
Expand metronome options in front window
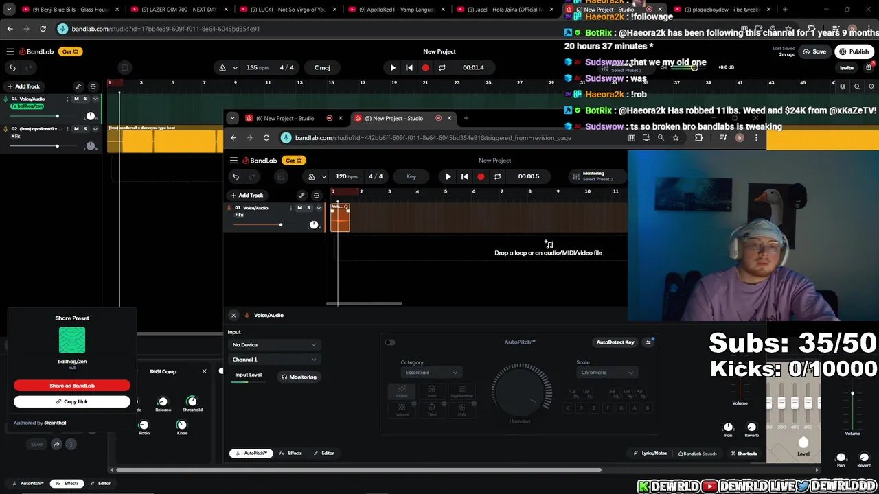324,176
